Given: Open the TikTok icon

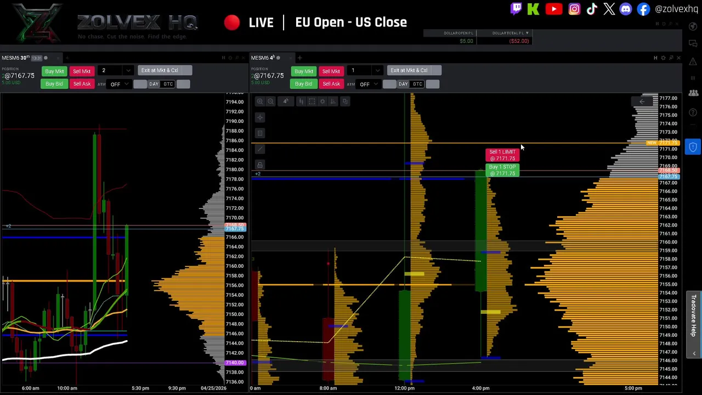Looking at the screenshot, I should 592,9.
